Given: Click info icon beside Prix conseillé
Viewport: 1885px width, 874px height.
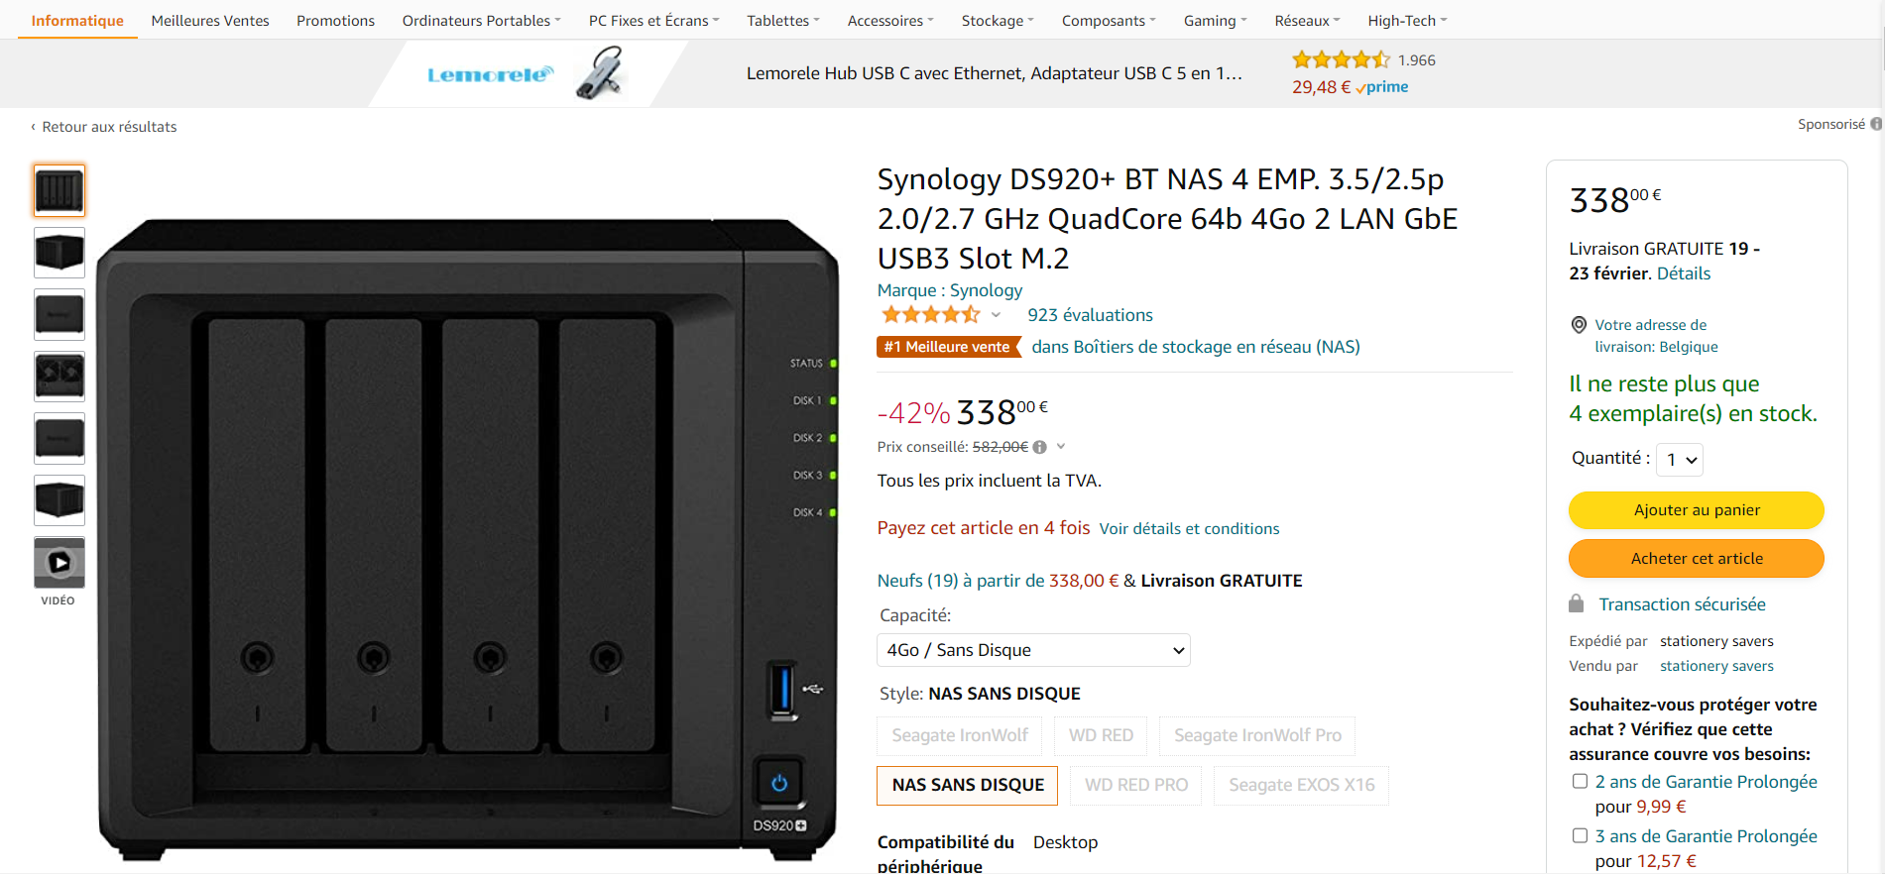Looking at the screenshot, I should [x=1039, y=447].
